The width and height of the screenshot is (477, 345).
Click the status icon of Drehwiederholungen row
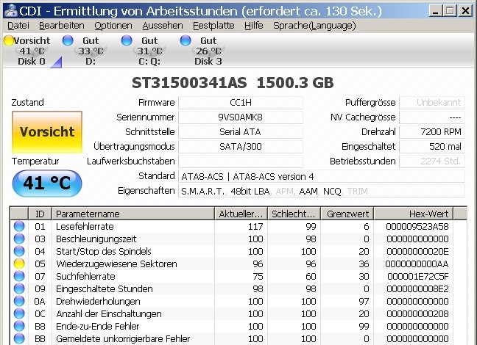[19, 301]
